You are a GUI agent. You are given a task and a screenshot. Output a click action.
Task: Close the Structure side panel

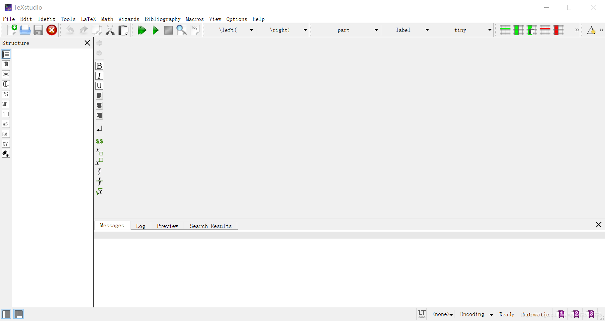click(x=87, y=43)
